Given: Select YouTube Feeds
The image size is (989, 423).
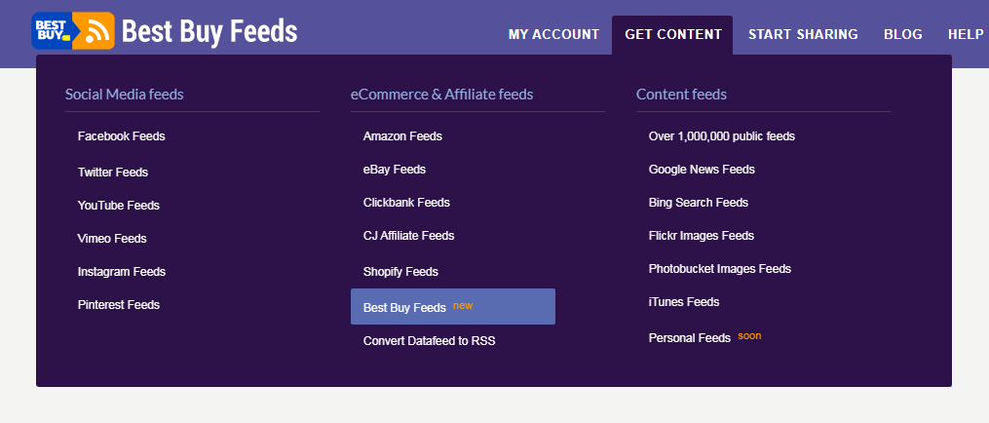Looking at the screenshot, I should [x=119, y=206].
